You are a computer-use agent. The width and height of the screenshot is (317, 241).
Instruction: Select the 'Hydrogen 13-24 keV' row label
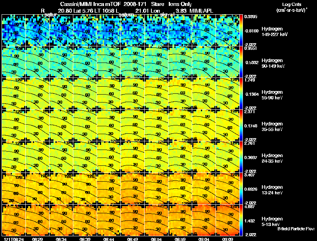pos(272,190)
